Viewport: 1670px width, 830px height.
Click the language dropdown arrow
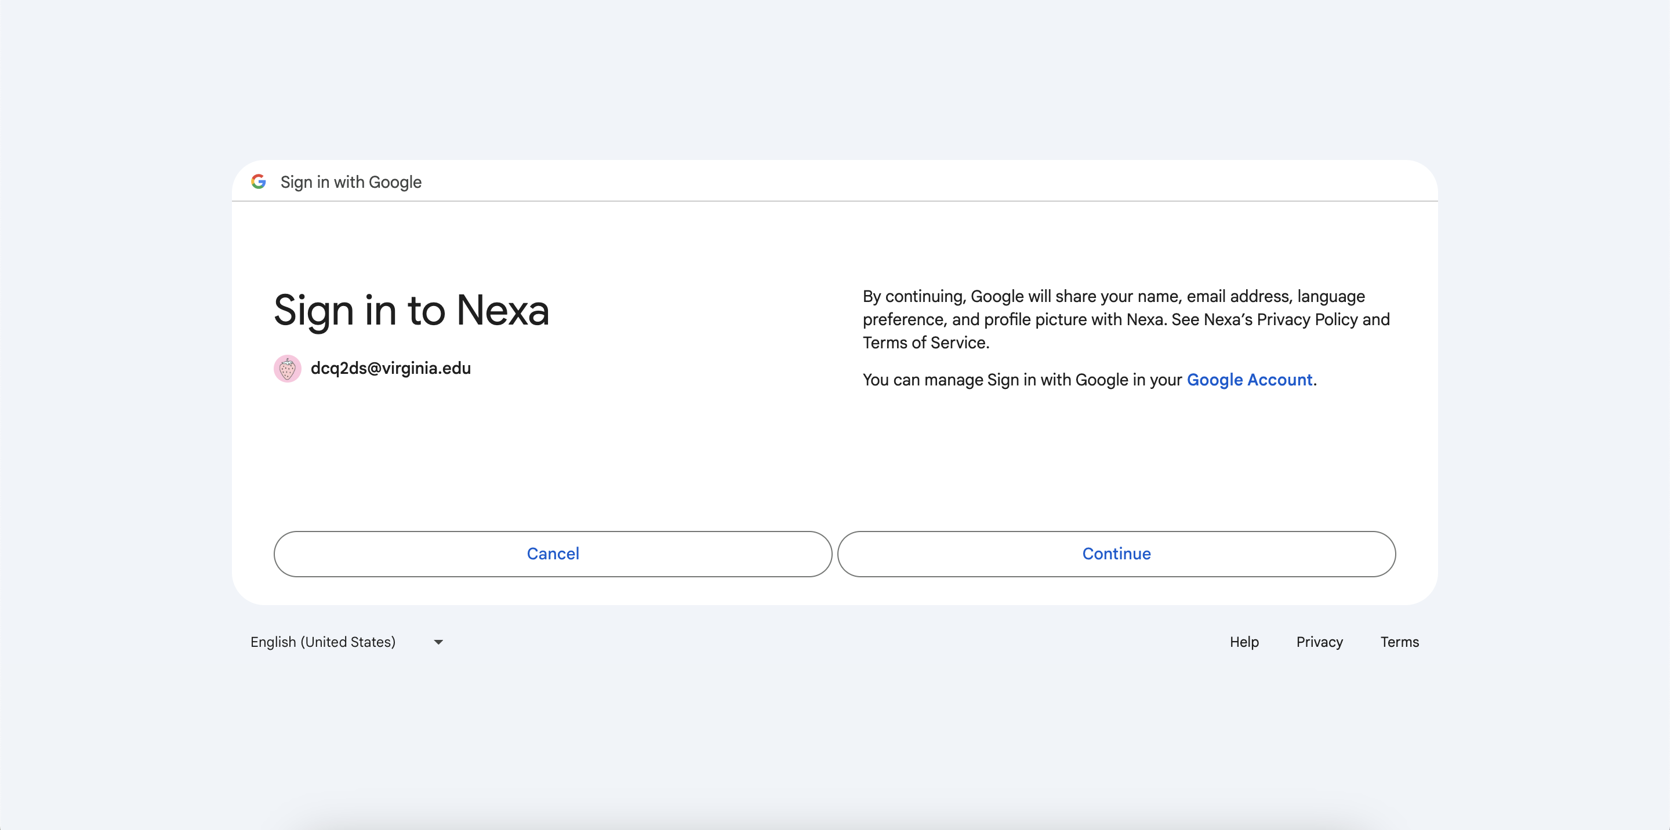438,642
